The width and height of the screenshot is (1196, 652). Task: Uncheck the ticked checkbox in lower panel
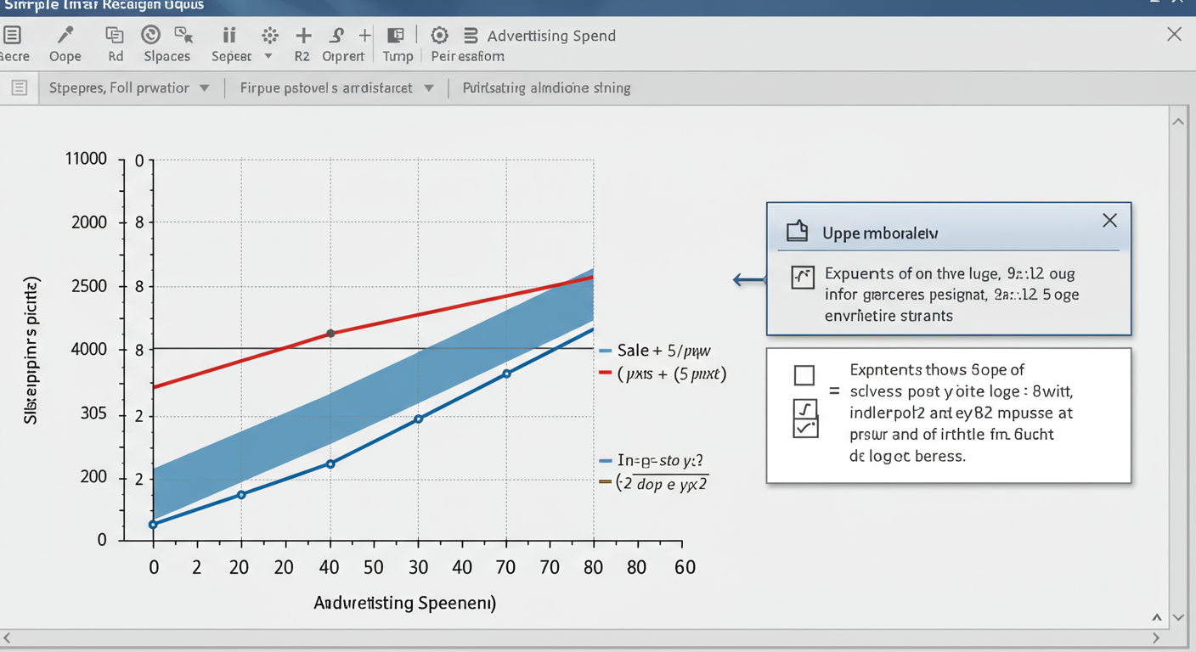[804, 428]
